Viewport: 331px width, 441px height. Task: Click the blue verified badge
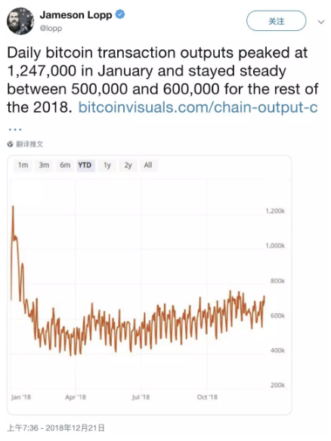tap(120, 14)
